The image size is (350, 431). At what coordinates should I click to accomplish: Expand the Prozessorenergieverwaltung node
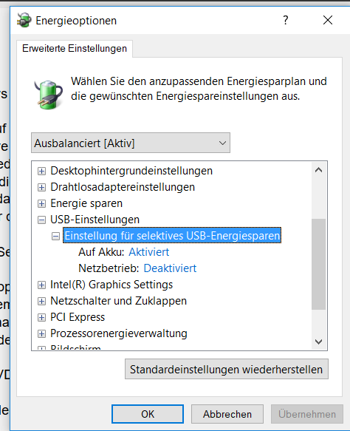(41, 333)
